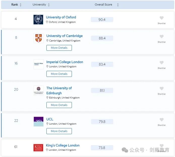Screen dimensions: 175x157
Task: Click the University of Edinburgh logo
Action: pos(39,90)
